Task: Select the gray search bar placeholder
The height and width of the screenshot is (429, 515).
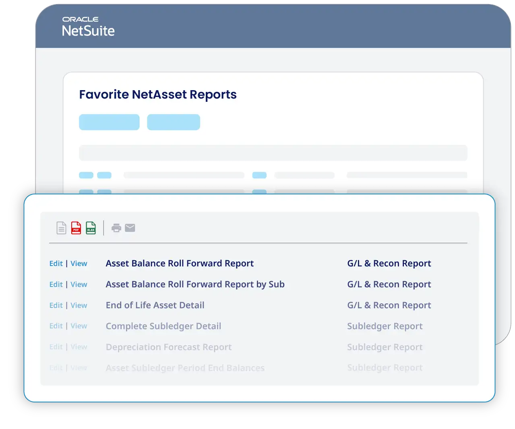Action: click(x=273, y=153)
